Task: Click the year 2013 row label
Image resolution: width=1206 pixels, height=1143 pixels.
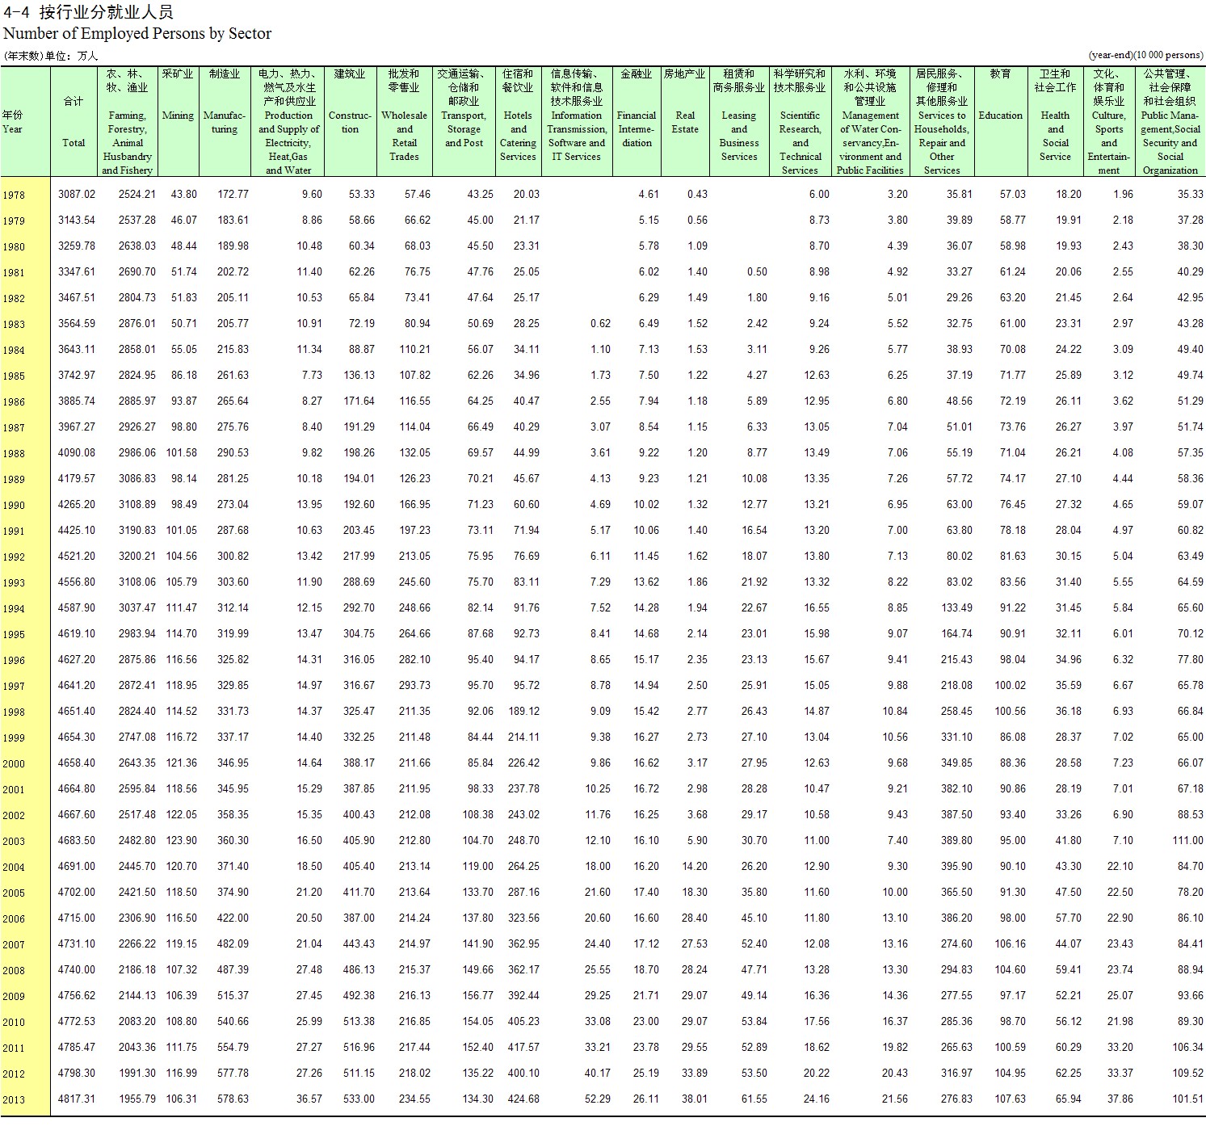Action: click(x=14, y=1100)
